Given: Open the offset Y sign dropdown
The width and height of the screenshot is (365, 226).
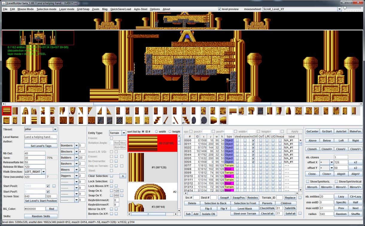Looking at the screenshot, I should coord(331,168).
